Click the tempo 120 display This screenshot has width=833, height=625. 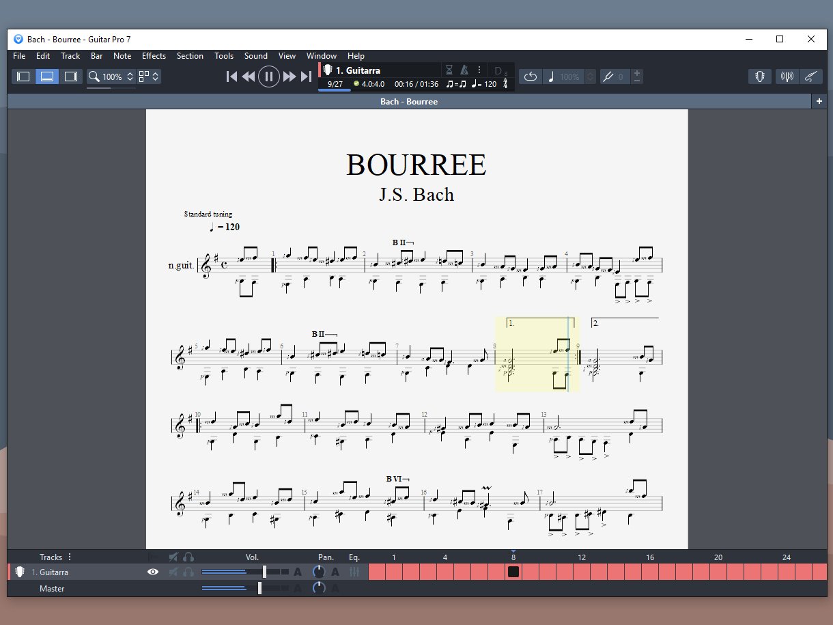[484, 84]
